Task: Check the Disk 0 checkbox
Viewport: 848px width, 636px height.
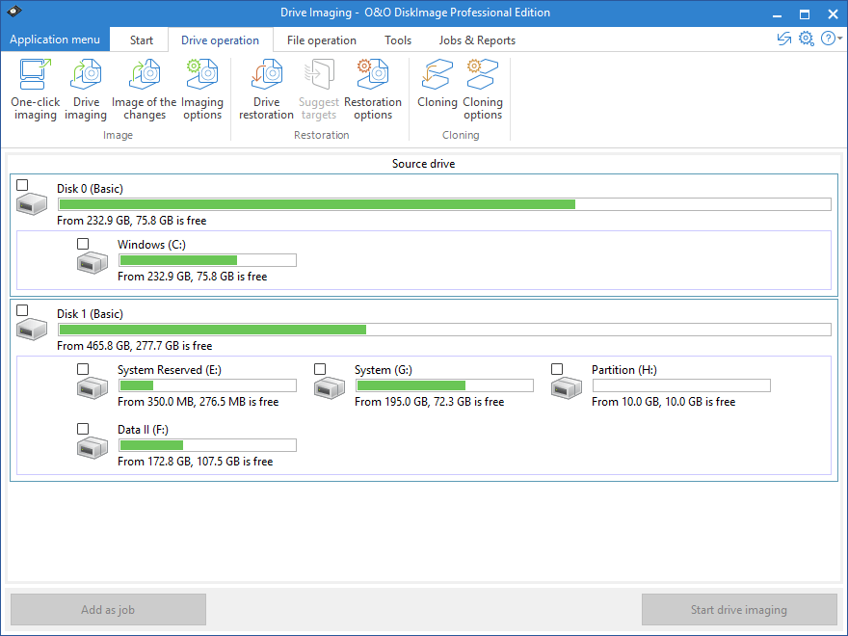Action: pyautogui.click(x=22, y=184)
